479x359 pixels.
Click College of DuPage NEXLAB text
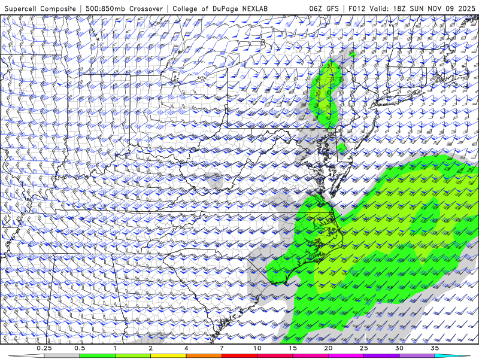(x=220, y=8)
